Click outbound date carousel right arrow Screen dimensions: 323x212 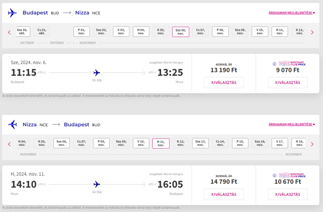[x=312, y=32]
